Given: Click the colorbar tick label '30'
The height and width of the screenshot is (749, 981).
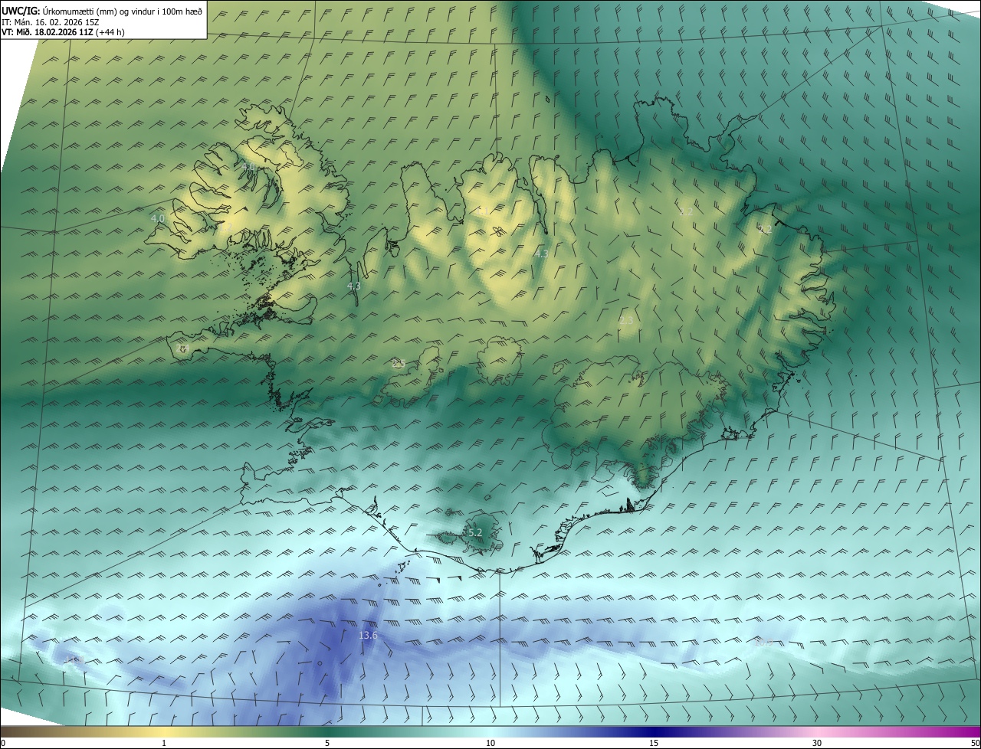Looking at the screenshot, I should pyautogui.click(x=817, y=743).
